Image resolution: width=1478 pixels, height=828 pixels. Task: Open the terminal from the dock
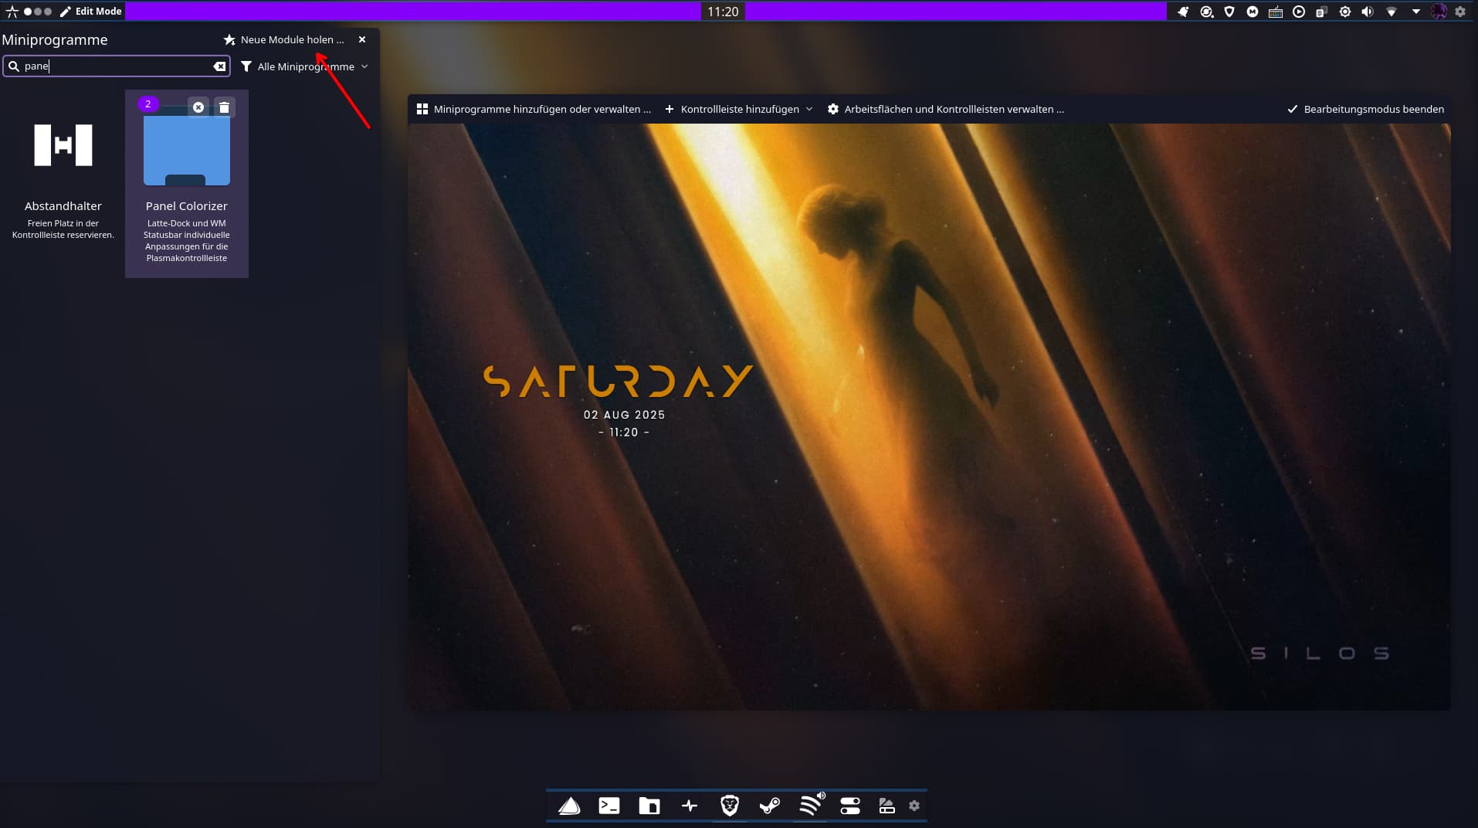coord(608,806)
